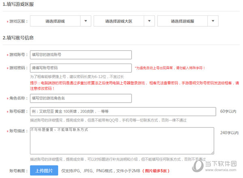Image resolution: width=243 pixels, height=178 pixels.
Task: Click the 图片最多5张 red note
Action: point(156,171)
